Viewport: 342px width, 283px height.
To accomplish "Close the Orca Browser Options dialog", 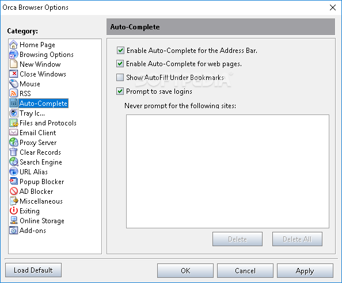I will coord(333,7).
